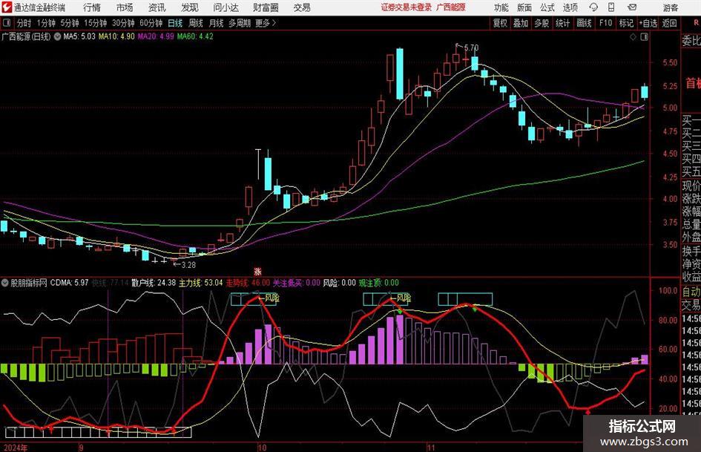Click the 观注顶: 0.00 label

click(x=378, y=283)
